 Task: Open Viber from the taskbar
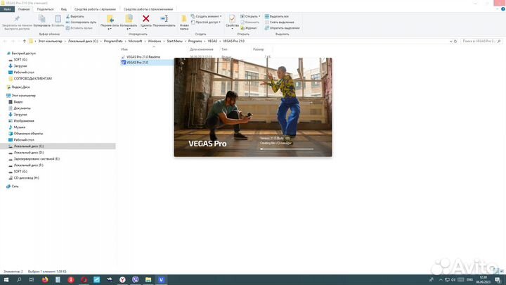click(135, 279)
